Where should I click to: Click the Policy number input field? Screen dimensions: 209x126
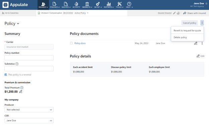29,58
